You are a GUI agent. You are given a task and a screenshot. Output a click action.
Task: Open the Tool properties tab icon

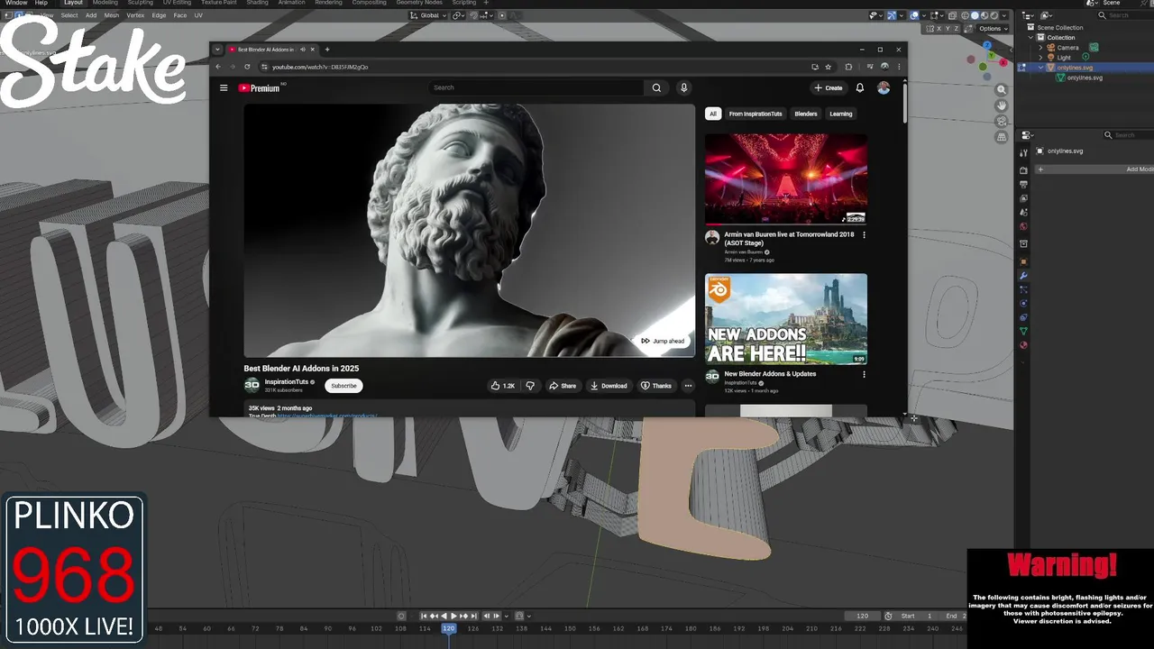pos(1023,155)
